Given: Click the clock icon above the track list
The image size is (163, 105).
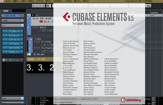Looking at the screenshot, I should tap(33, 15).
